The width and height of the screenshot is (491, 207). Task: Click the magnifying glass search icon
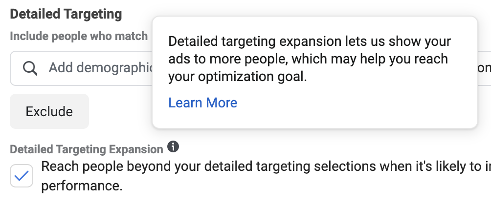pyautogui.click(x=30, y=68)
